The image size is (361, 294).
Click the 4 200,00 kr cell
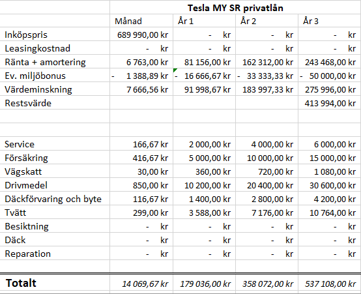330,199
